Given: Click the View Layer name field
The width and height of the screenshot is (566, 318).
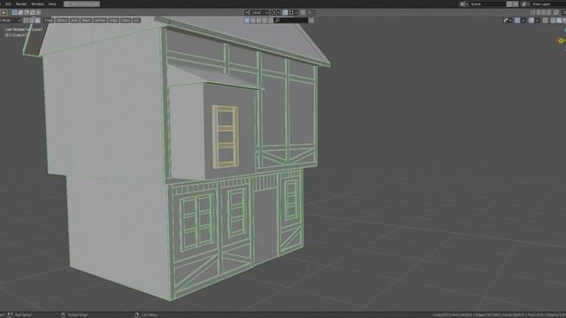Looking at the screenshot, I should [x=548, y=4].
